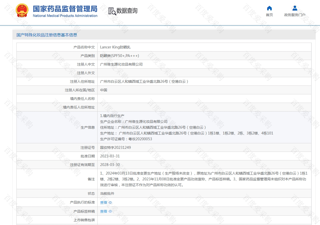320x225 pixels.
Task: Click the 住所地址 line in 生产信息
Action: pyautogui.click(x=153, y=127)
